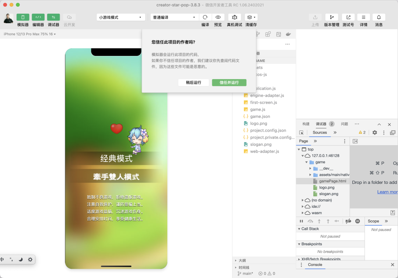398x278 pixels.
Task: Select the Page tab in Sources
Action: tap(303, 141)
